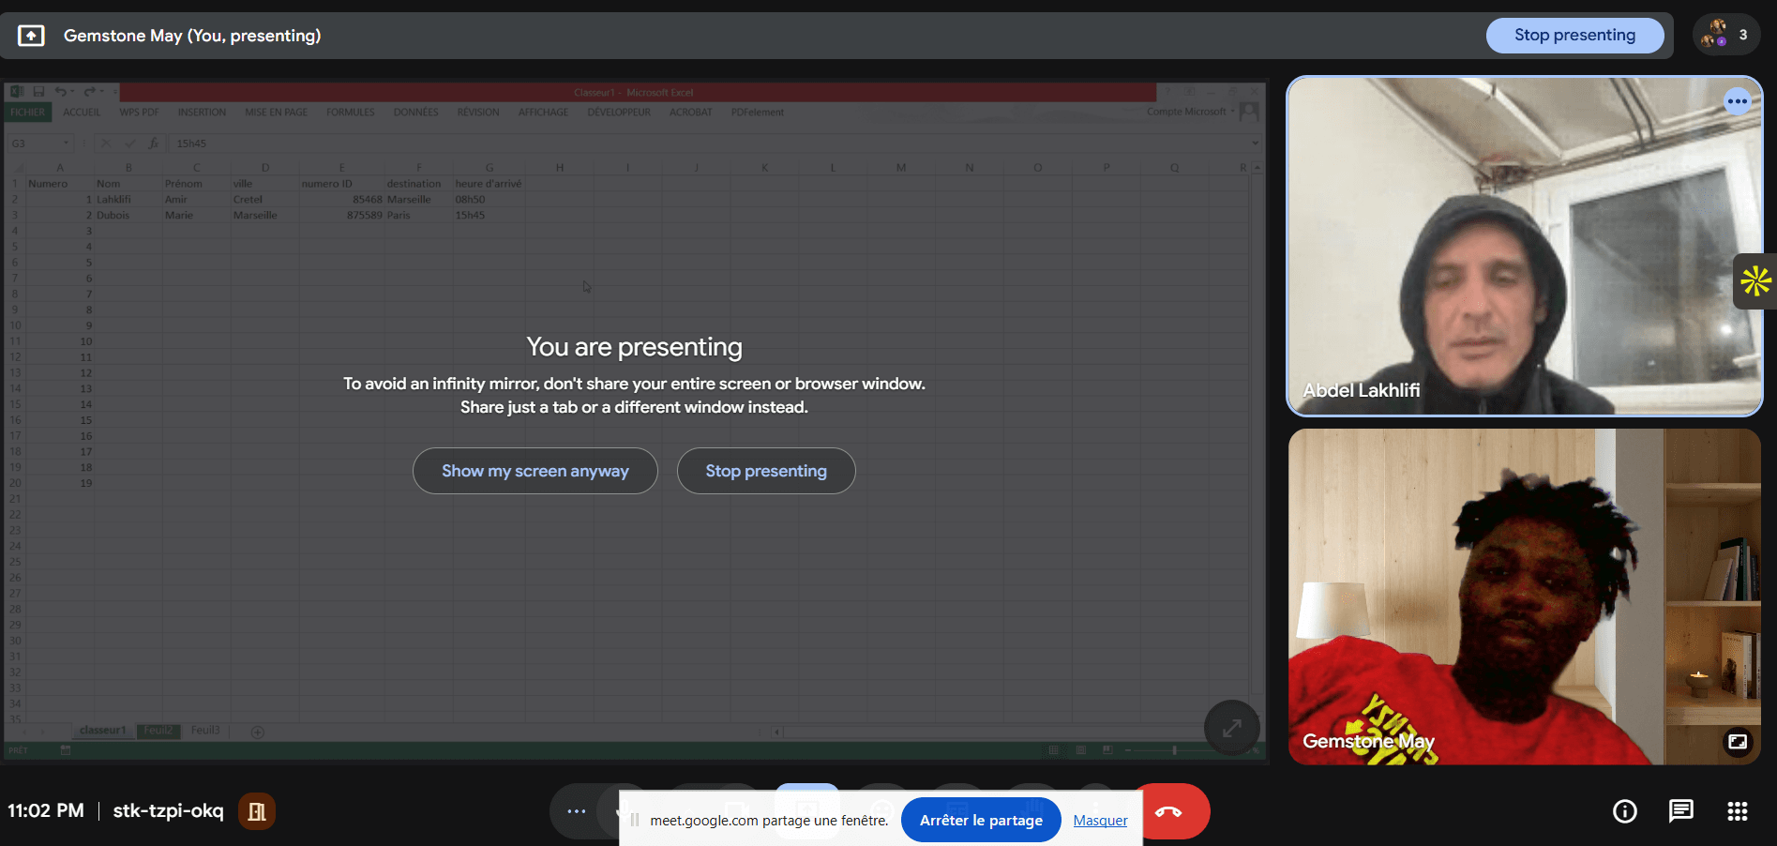The height and width of the screenshot is (846, 1777).
Task: Open the FICHIER tab in shared Excel
Action: [27, 113]
